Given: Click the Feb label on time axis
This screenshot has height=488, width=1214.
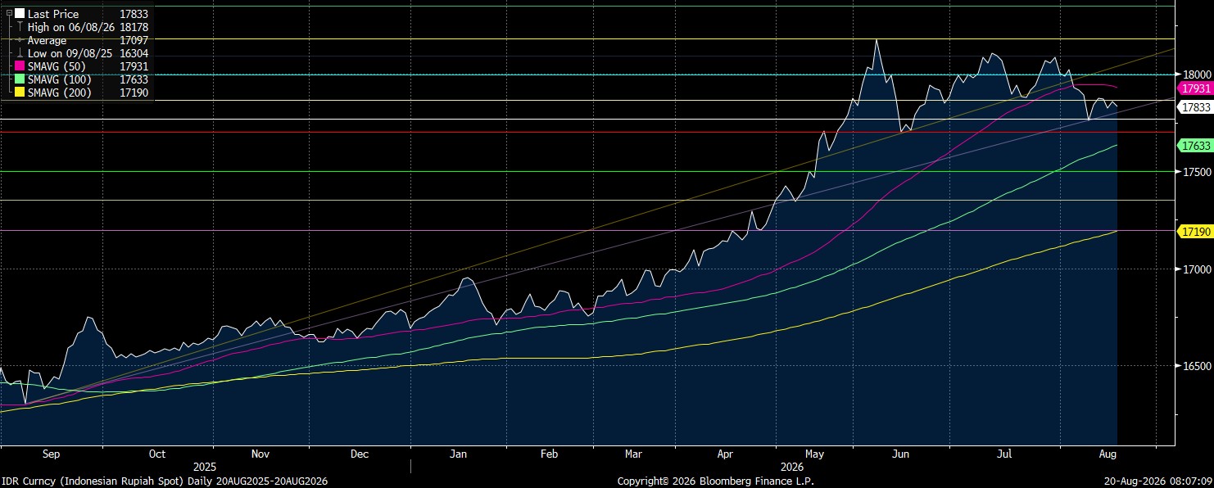Looking at the screenshot, I should (x=550, y=453).
